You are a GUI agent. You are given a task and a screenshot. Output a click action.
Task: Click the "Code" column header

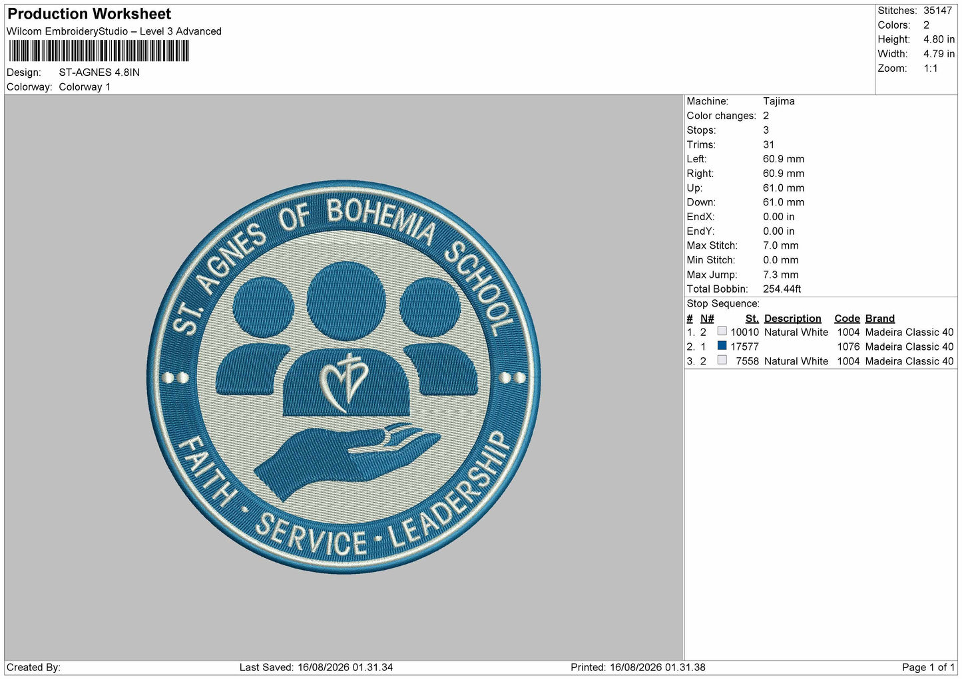[x=847, y=319]
